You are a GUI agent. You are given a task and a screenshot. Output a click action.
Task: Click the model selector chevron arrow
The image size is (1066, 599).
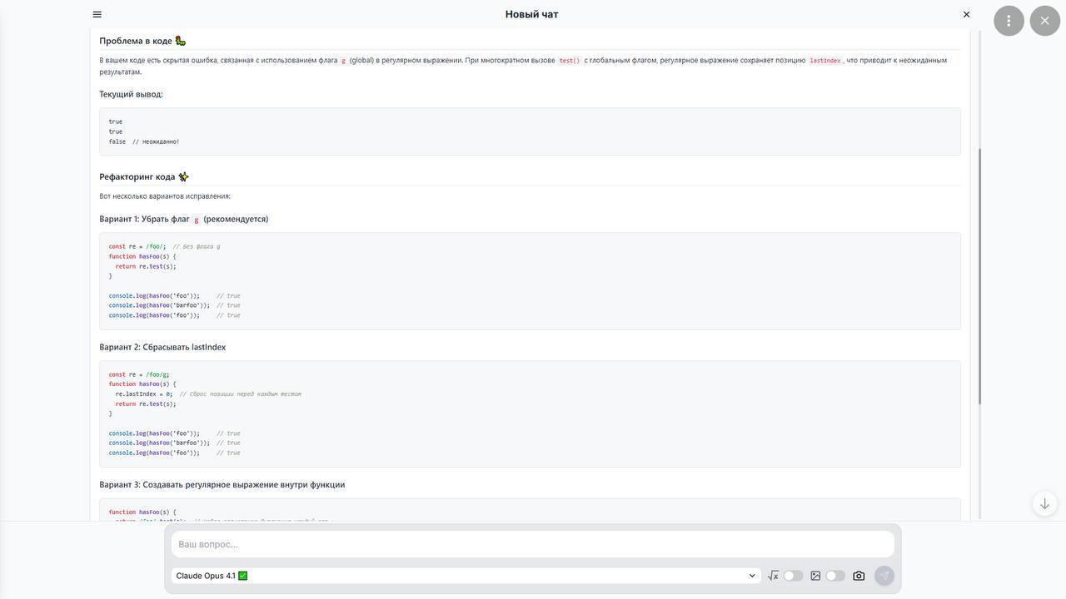point(752,576)
